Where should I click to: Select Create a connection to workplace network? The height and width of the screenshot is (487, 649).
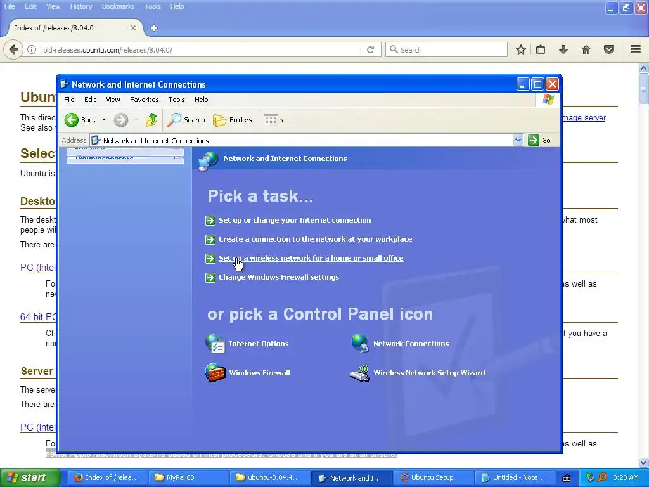[x=316, y=239]
